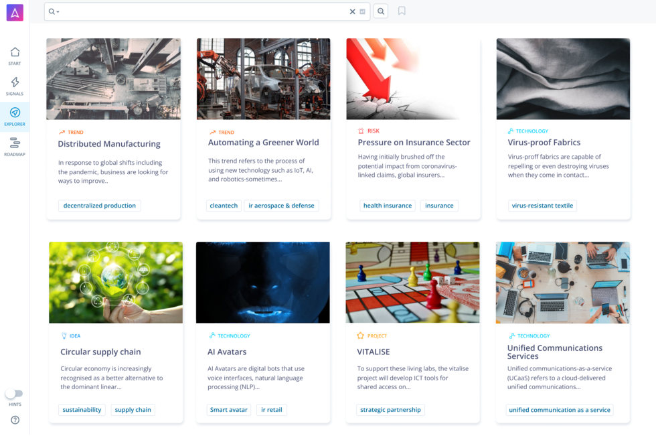Click the RISK category label
Viewport: 656px width, 436px height.
[374, 131]
